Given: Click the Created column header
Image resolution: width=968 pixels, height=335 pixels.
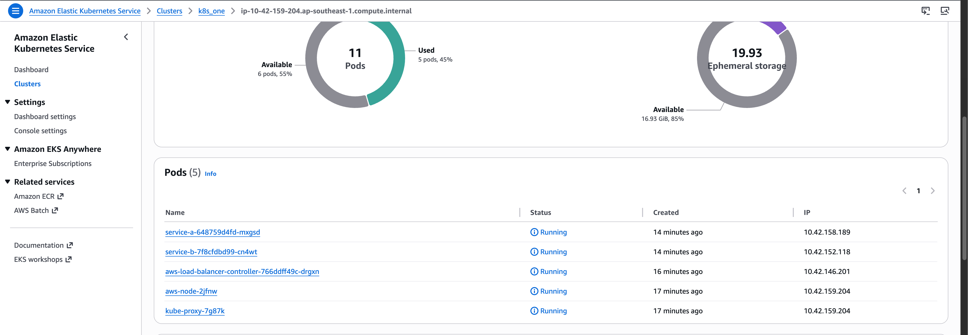Looking at the screenshot, I should coord(666,212).
